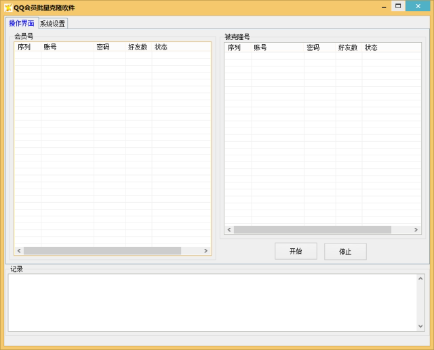Sort 会员号 list by 好友数 column
Viewport: 434px width, 350px height.
(x=138, y=47)
